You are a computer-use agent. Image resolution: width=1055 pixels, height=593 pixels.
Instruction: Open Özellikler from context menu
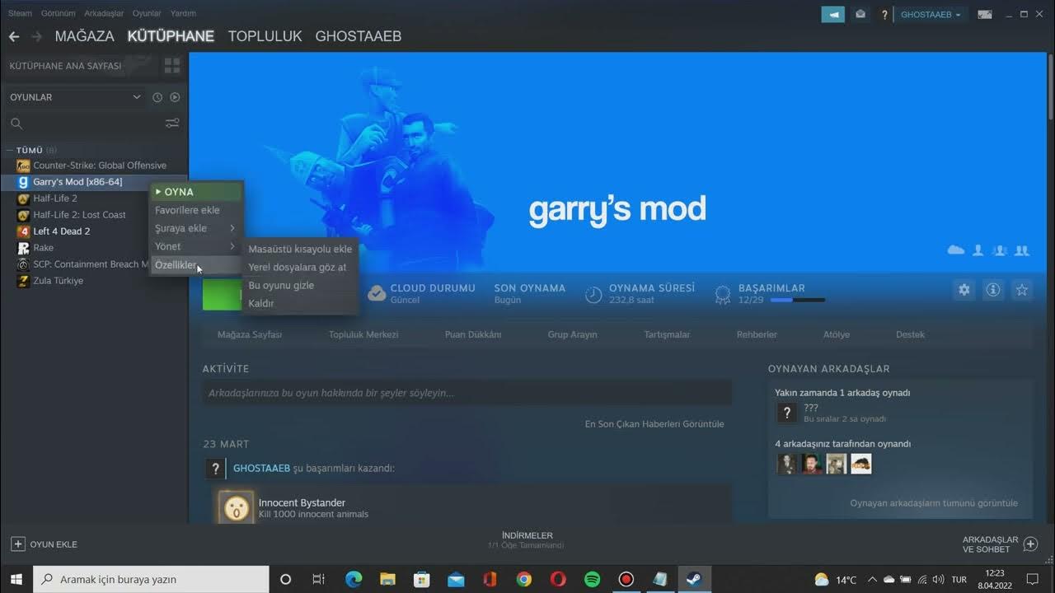coord(196,265)
